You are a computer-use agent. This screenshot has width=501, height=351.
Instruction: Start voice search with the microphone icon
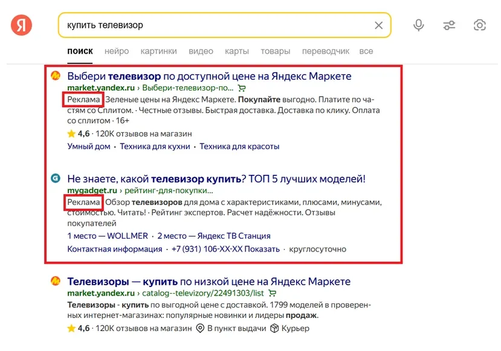(x=419, y=25)
